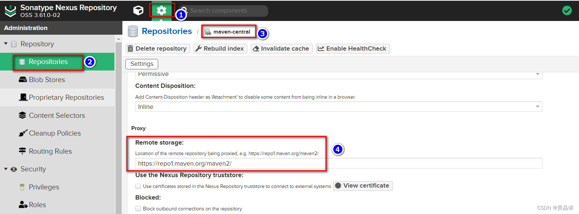Open the Browse cube icon in header
This screenshot has width=579, height=214.
click(x=138, y=10)
